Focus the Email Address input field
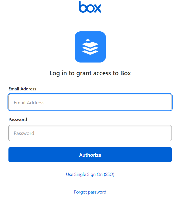This screenshot has width=180, height=198. (90, 102)
